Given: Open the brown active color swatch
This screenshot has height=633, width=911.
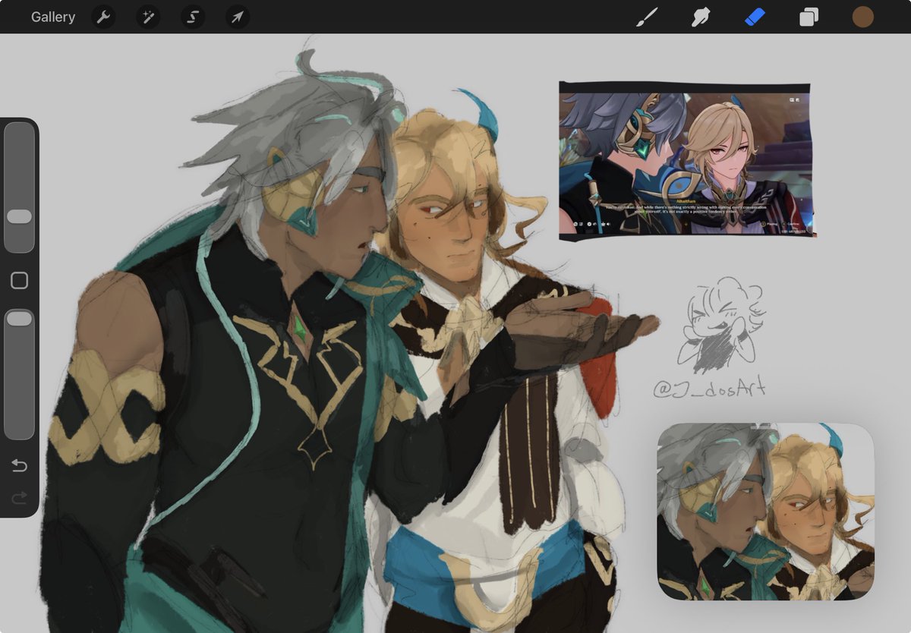Looking at the screenshot, I should pos(862,17).
